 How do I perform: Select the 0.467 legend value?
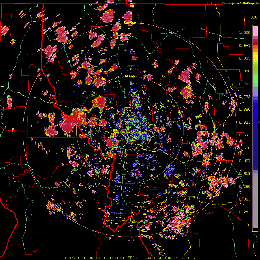(x=245, y=161)
